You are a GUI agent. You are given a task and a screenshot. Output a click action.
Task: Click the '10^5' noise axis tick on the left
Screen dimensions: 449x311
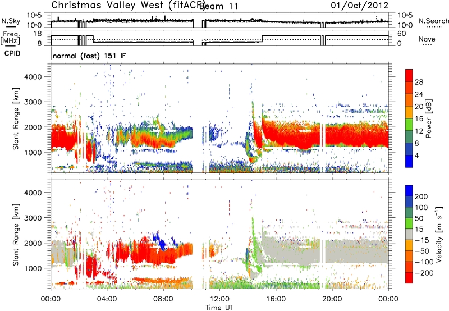(34, 15)
